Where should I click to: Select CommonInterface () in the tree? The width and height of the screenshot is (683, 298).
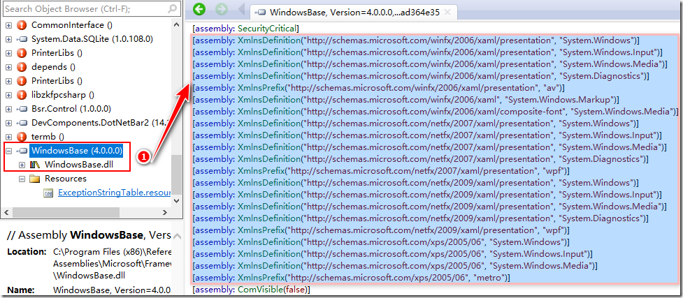click(72, 25)
